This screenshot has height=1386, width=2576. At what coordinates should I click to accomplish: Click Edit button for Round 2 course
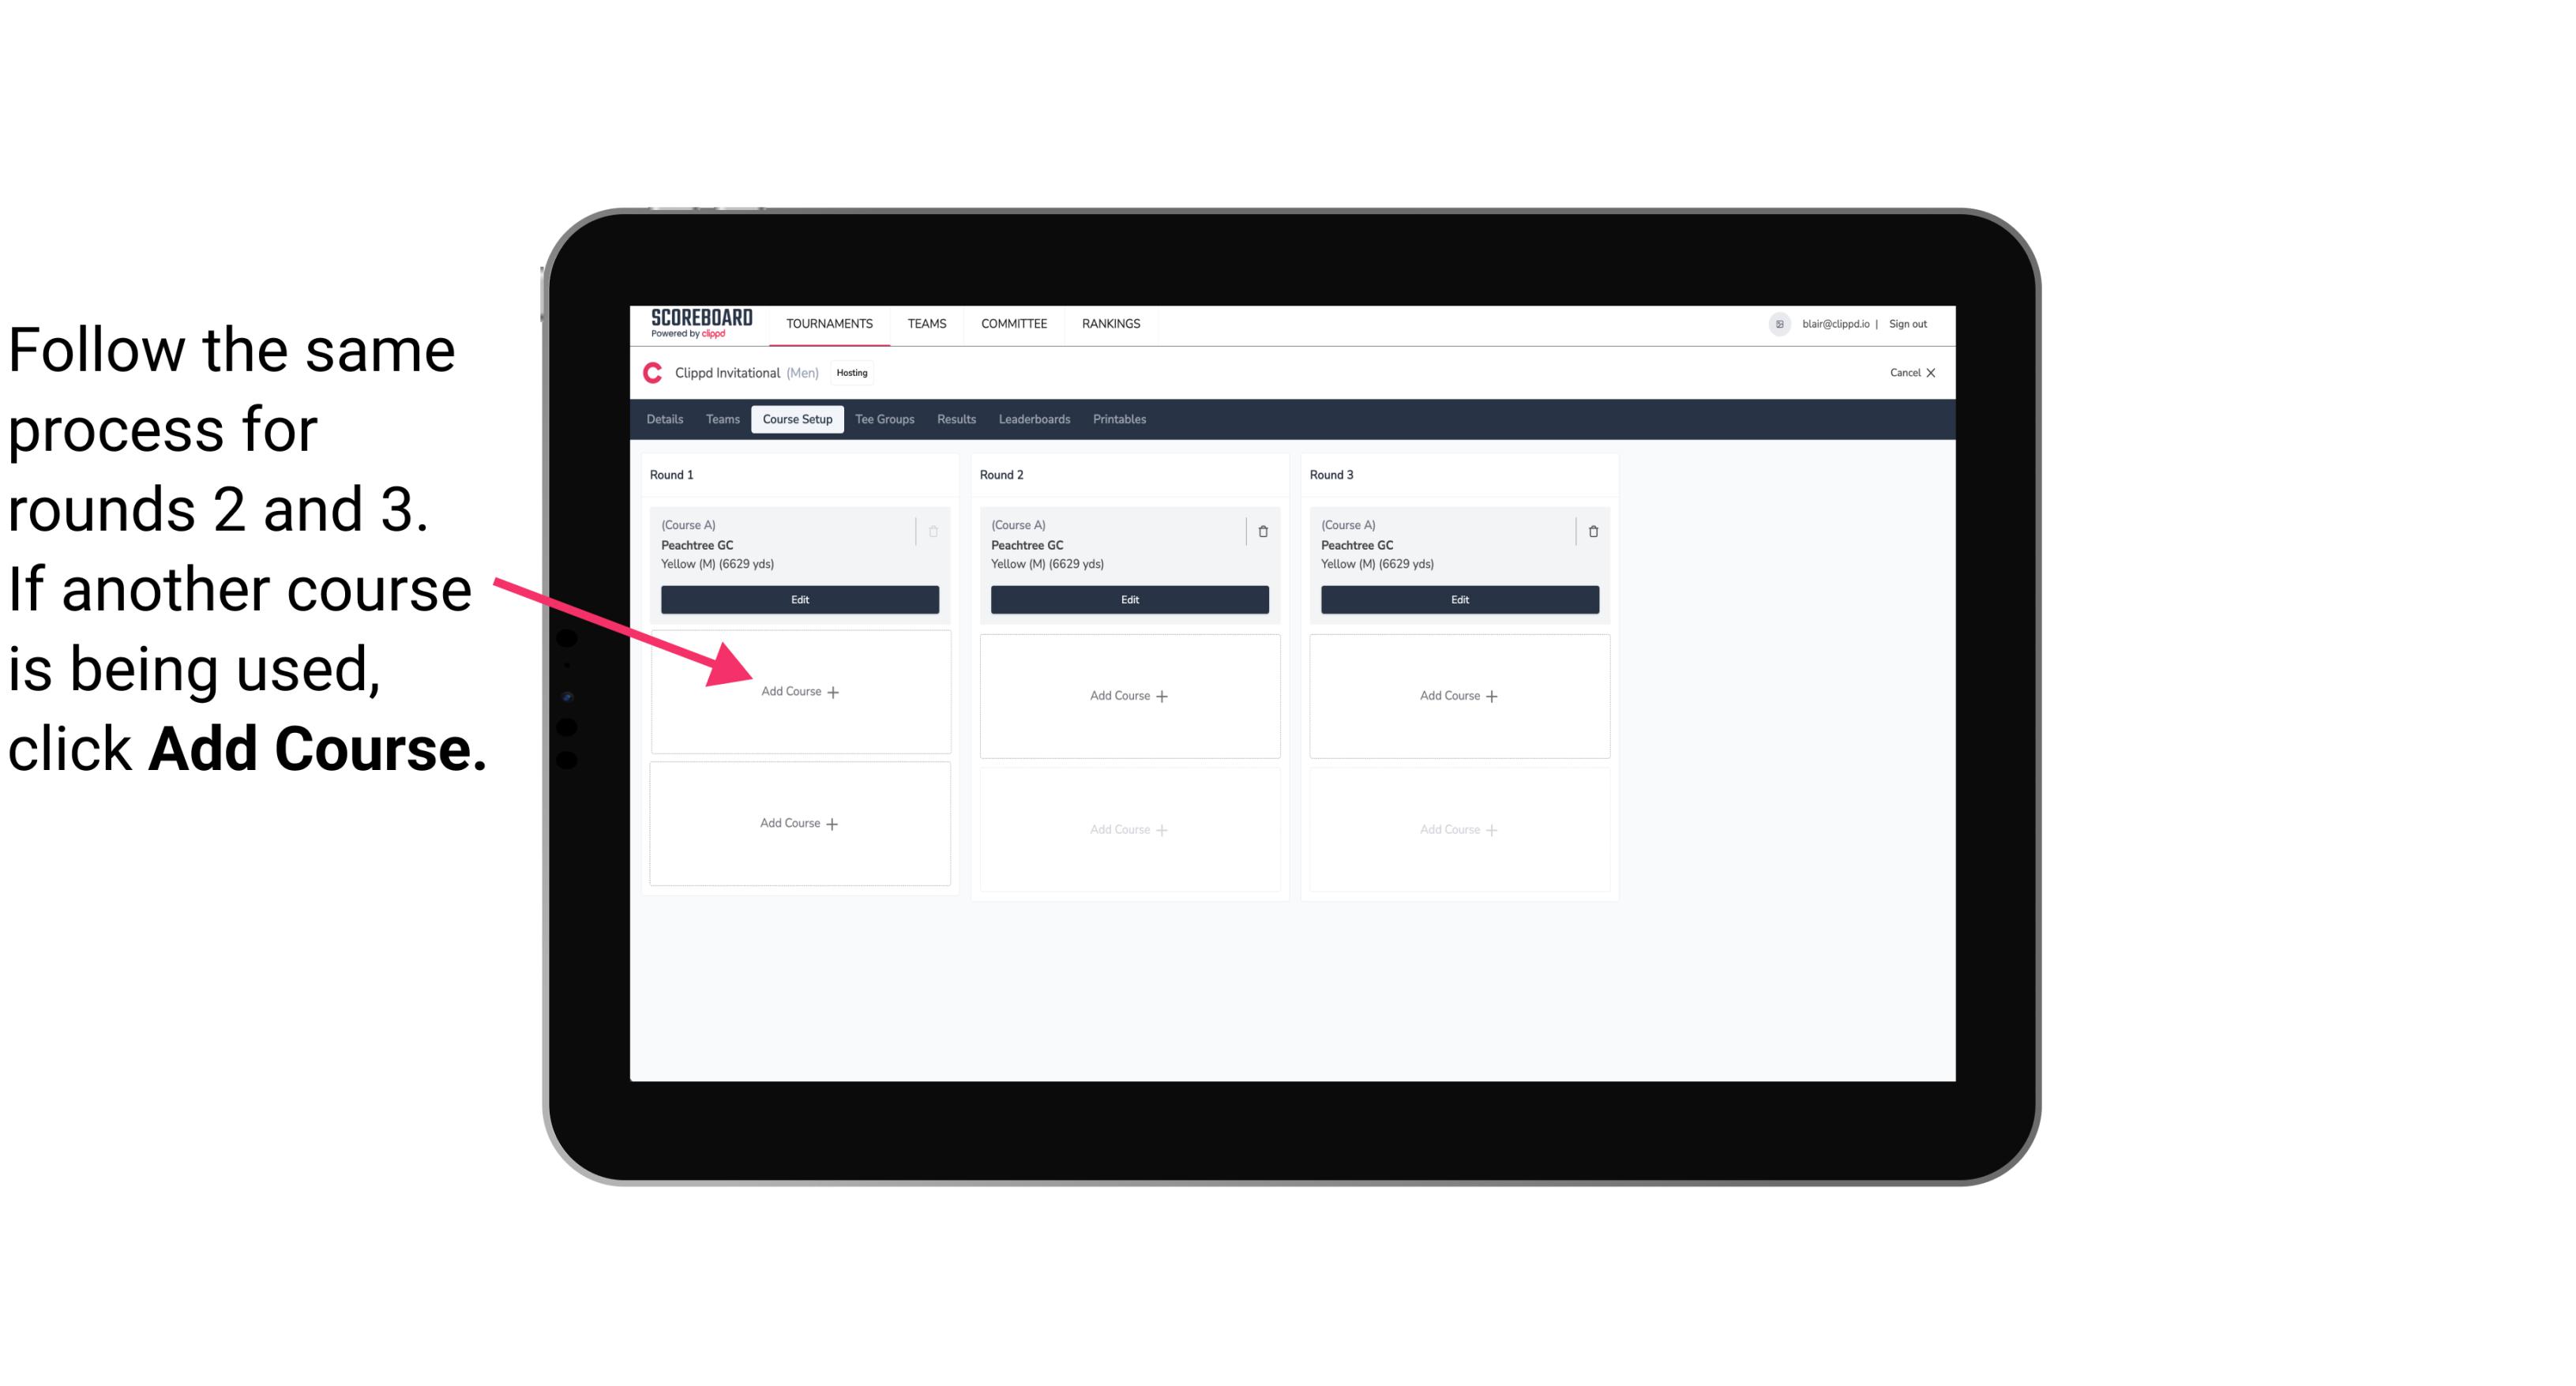(1128, 601)
